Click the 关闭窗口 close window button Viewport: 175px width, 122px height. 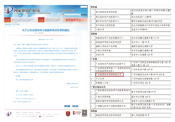tap(75, 106)
